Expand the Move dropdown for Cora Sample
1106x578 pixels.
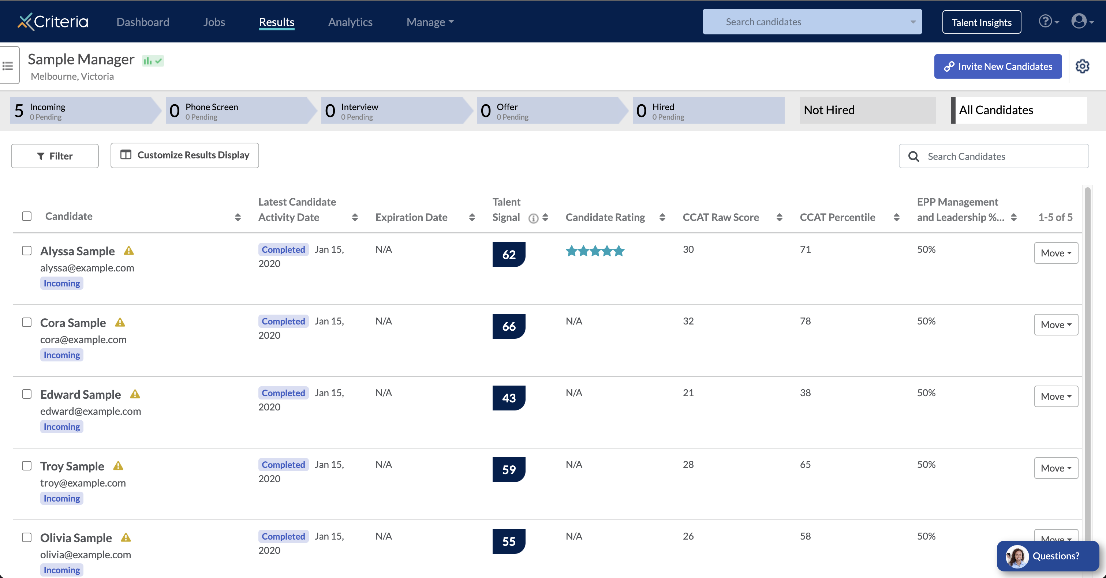tap(1055, 324)
